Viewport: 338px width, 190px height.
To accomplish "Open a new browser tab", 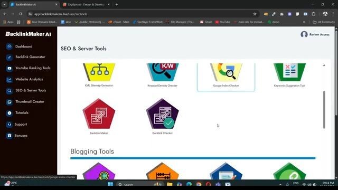I will pyautogui.click(x=117, y=5).
